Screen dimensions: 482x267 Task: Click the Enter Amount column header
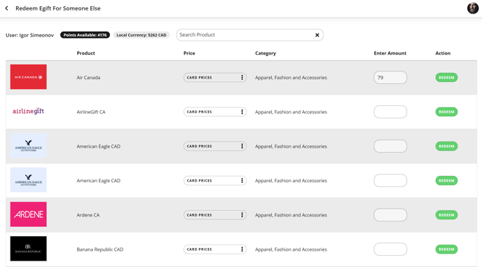coord(390,53)
